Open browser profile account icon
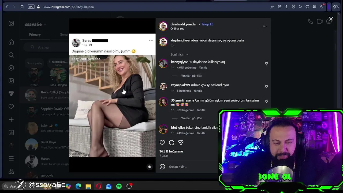Image resolution: width=343 pixels, height=193 pixels. tap(321, 7)
